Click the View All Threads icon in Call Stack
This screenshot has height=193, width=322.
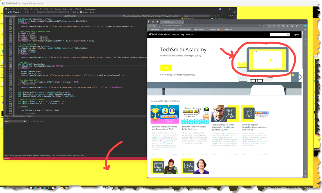click(34, 121)
